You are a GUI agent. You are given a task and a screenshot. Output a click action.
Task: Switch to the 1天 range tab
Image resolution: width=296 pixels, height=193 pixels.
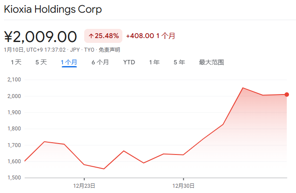[16, 62]
